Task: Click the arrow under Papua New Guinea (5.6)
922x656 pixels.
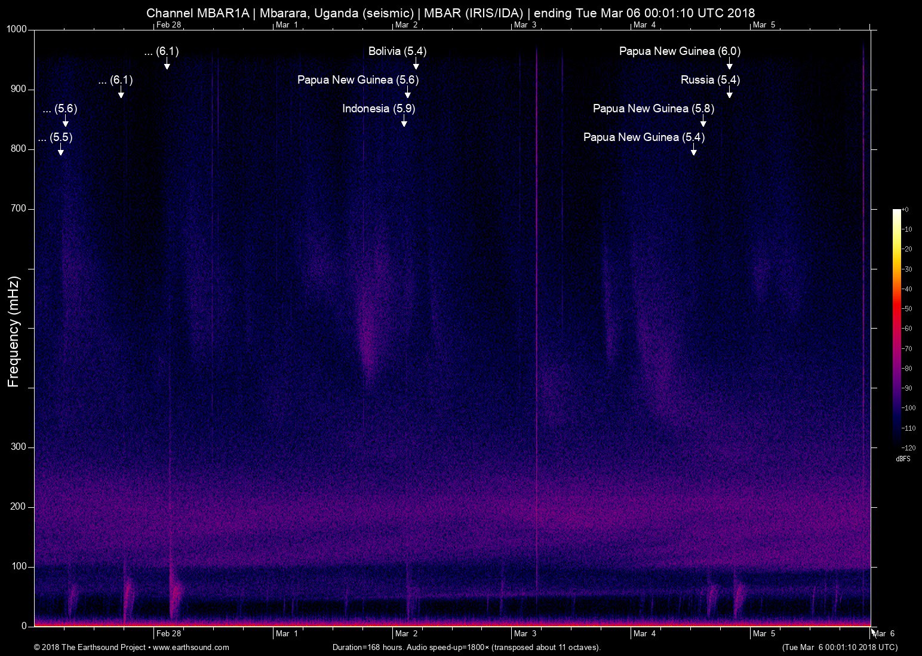Action: 407,93
